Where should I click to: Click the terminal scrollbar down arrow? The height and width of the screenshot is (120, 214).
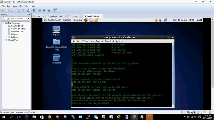173,106
